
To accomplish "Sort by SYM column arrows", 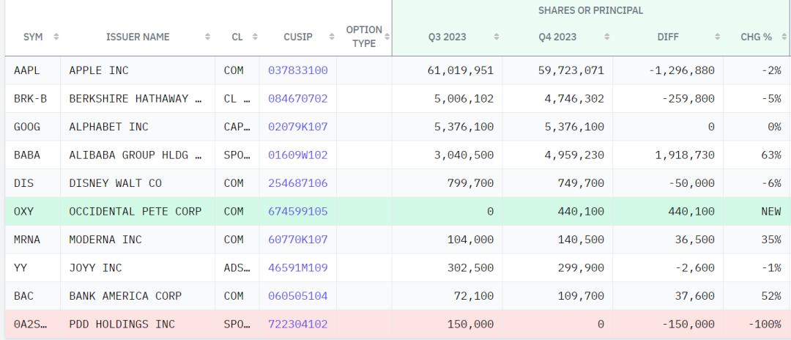I will 56,37.
